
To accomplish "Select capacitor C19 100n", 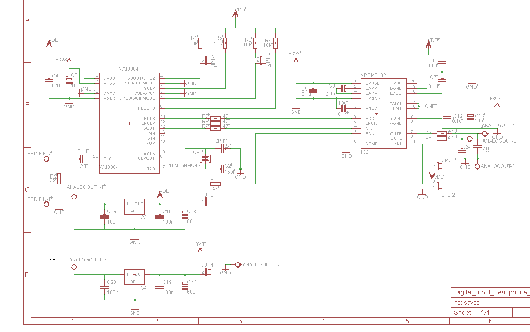I will tap(160, 287).
